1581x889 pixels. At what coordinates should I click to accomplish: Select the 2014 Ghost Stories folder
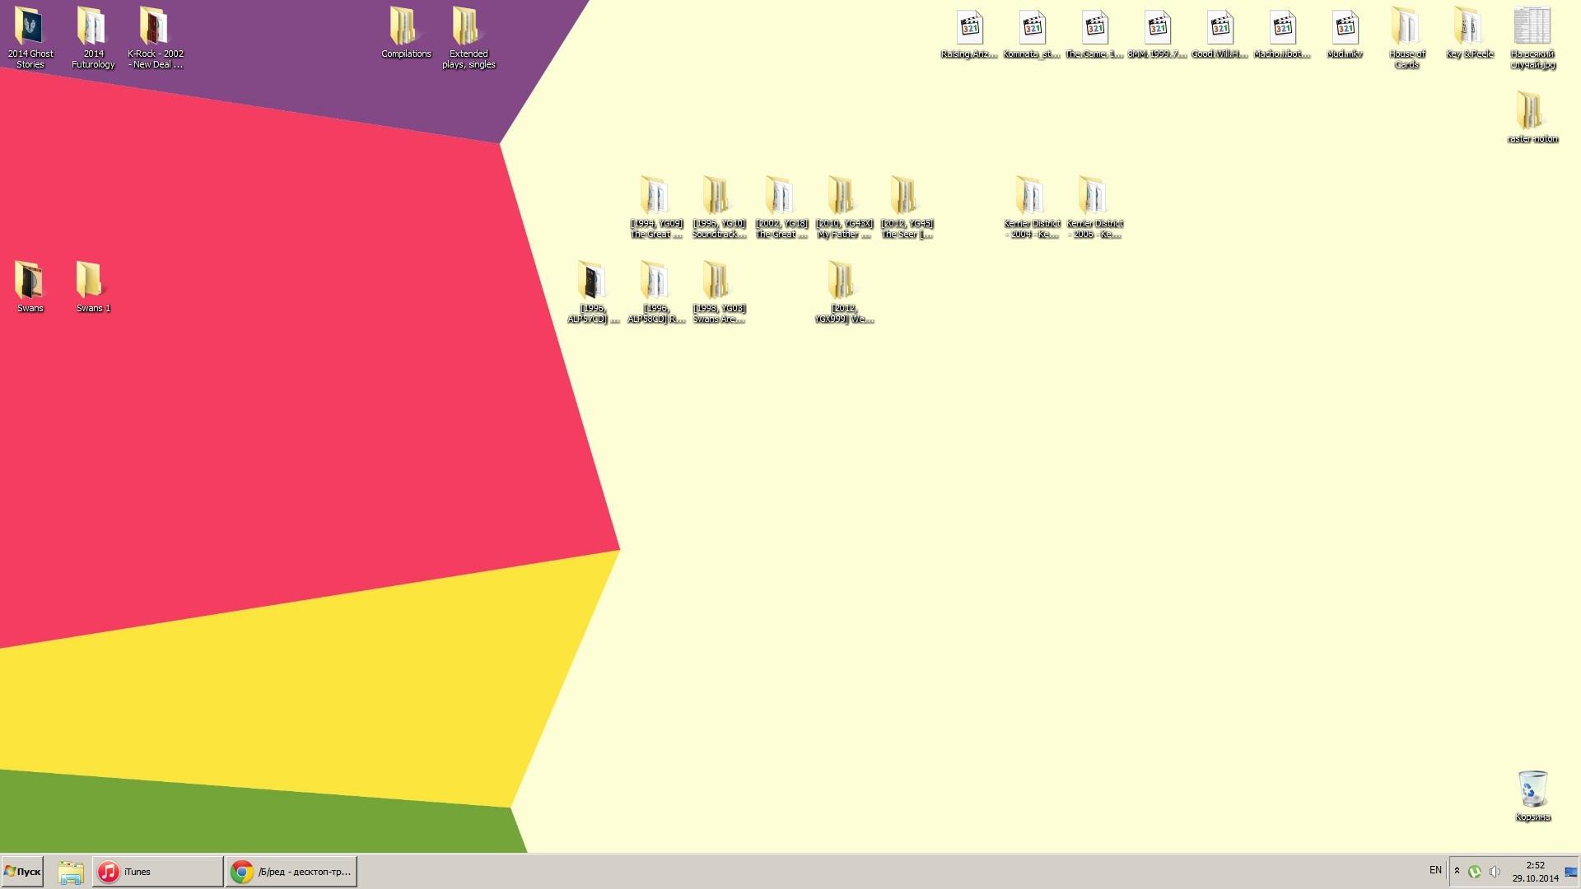point(30,28)
